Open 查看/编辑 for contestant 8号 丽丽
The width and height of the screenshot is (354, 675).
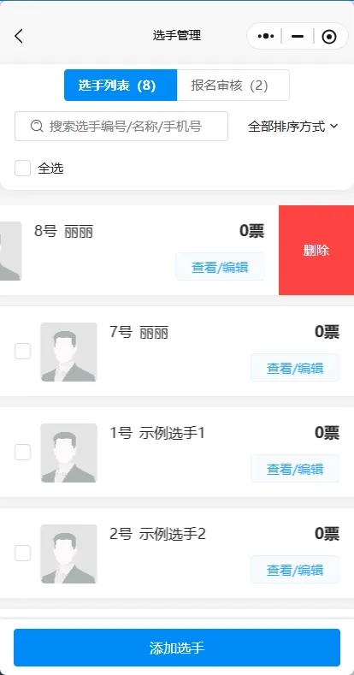click(x=220, y=267)
